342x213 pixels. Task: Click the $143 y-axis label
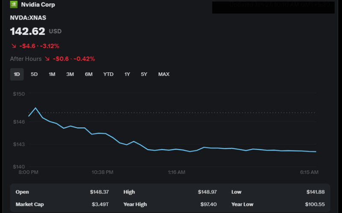point(19,144)
